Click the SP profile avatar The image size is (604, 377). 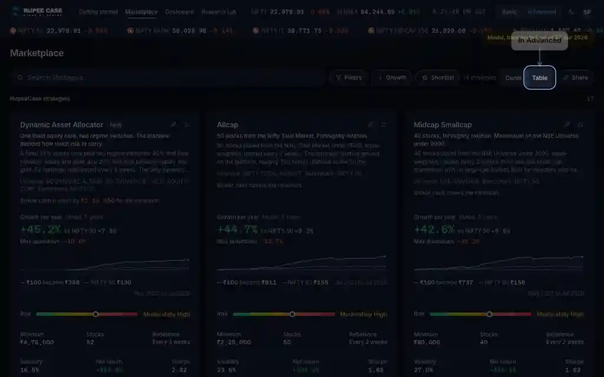[x=587, y=12]
